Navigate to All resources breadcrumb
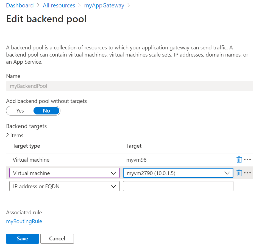The width and height of the screenshot is (265, 250). pos(59,5)
